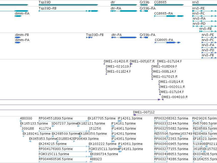
Task: Click the dimm-RA transcript label
Action: click(22, 13)
